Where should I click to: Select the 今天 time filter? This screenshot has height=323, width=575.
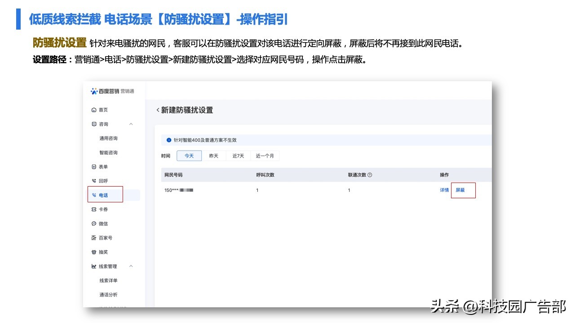coord(189,156)
